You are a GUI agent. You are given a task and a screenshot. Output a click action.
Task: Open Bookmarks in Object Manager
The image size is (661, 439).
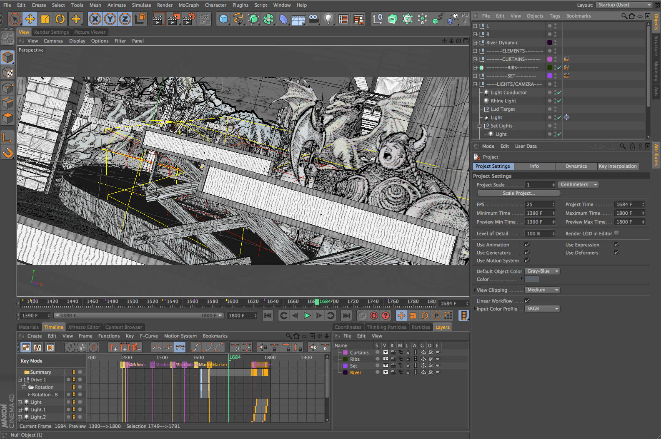578,16
